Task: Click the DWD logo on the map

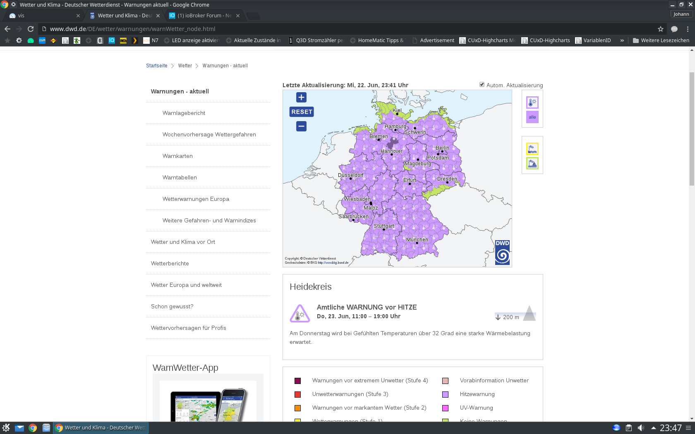Action: [502, 252]
